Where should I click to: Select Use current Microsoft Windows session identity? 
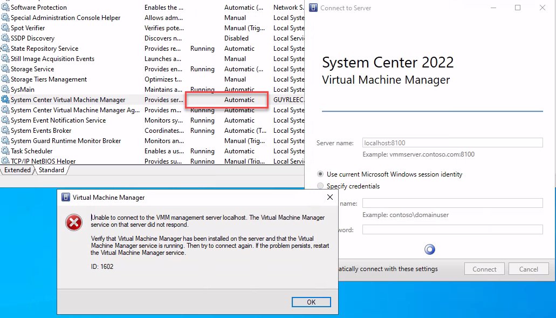[x=320, y=174]
